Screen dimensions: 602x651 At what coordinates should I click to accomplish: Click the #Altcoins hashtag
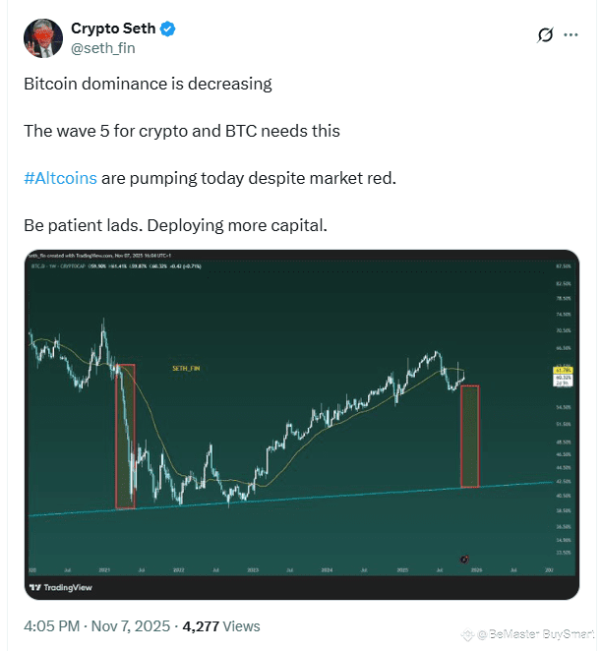click(60, 178)
